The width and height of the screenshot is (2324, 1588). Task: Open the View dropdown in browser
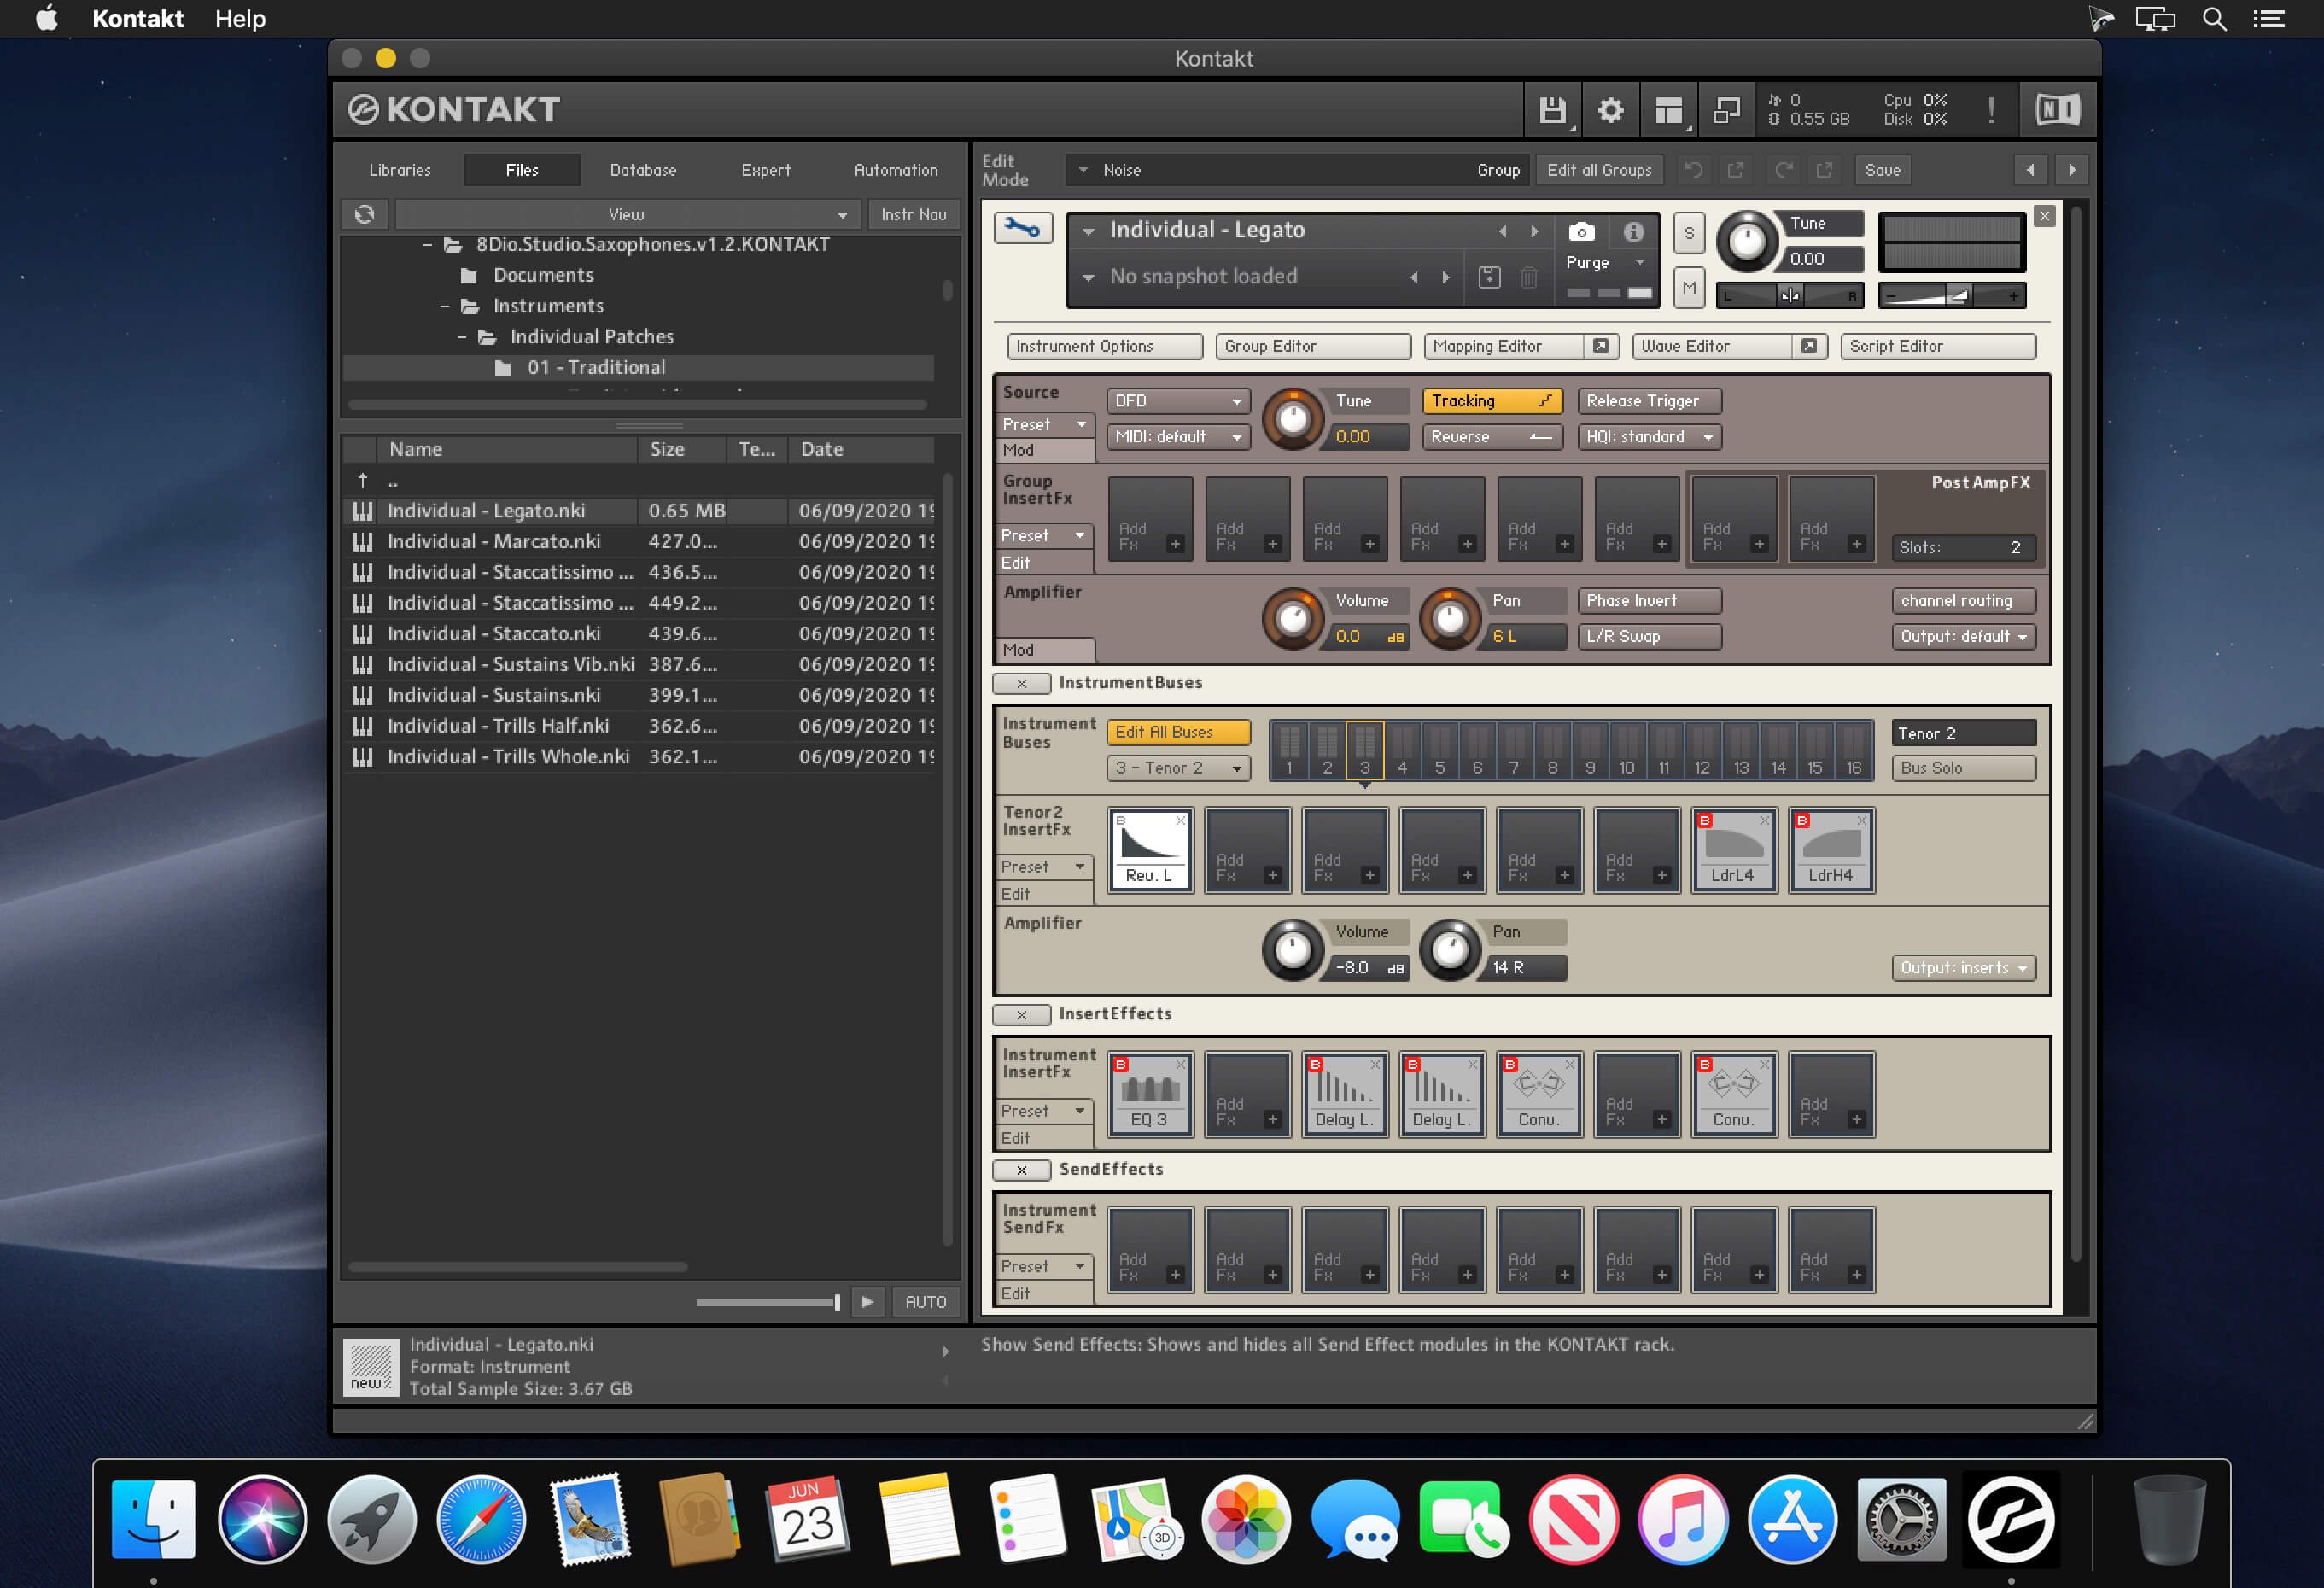[x=627, y=214]
